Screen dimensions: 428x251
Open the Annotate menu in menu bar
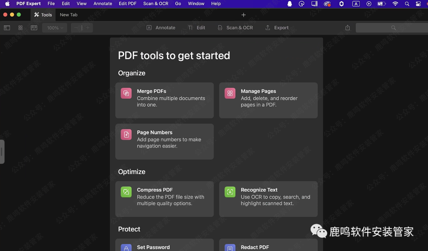point(103,4)
